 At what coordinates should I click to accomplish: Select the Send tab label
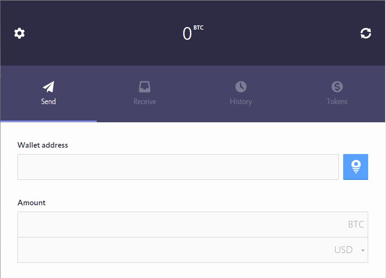48,102
